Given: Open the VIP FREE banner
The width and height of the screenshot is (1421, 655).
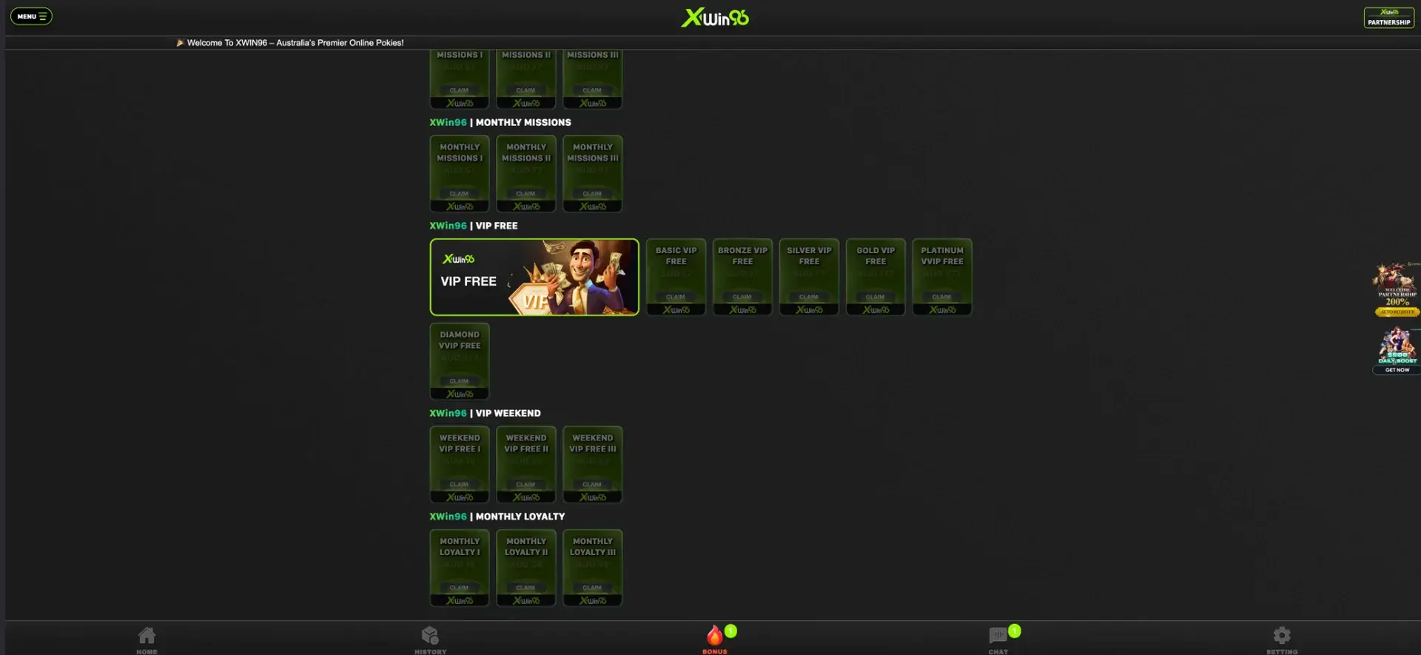Looking at the screenshot, I should click(x=534, y=277).
